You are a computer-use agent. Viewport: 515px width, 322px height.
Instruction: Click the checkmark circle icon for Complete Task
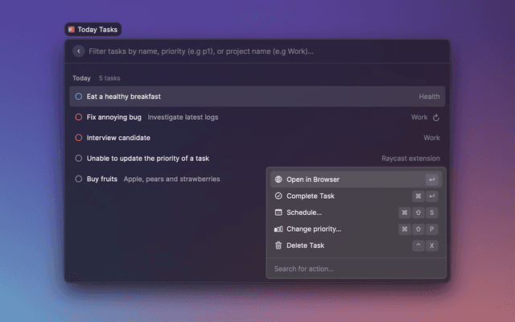pyautogui.click(x=278, y=196)
